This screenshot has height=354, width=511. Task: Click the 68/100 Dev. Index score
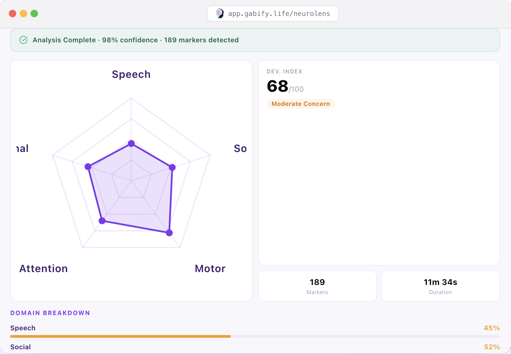coord(285,86)
